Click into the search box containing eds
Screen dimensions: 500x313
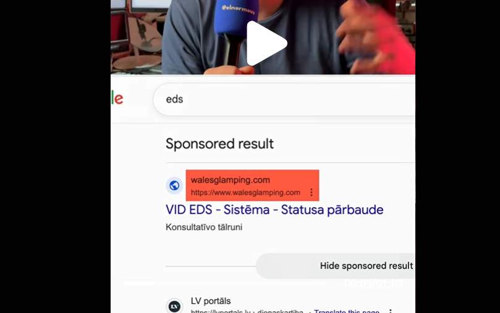[284, 99]
